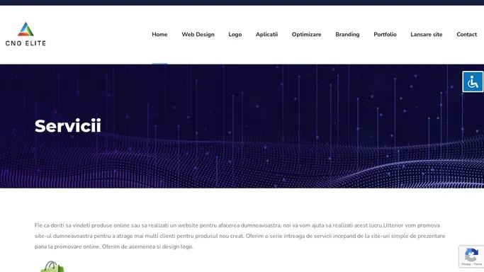
Task: Click the reCAPTCHA badge
Action: click(x=471, y=256)
